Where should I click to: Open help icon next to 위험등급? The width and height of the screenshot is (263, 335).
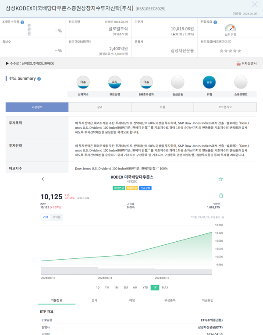point(215,22)
